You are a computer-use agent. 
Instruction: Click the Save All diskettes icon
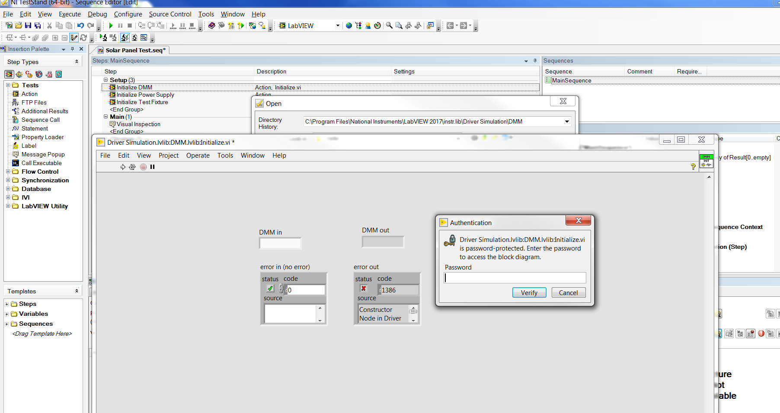click(38, 25)
